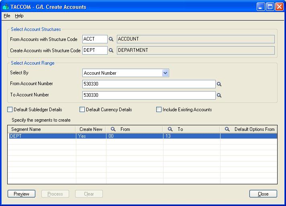Click the DEPARTMENT description field
The image size is (286, 206).
pos(196,50)
